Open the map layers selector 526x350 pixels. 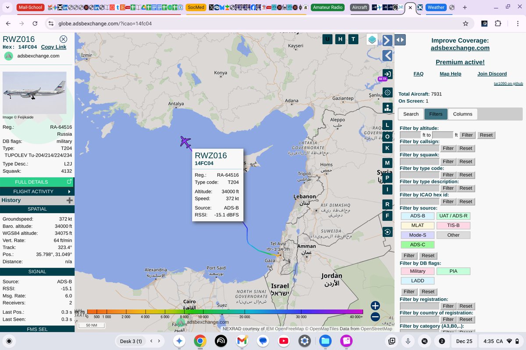[372, 39]
